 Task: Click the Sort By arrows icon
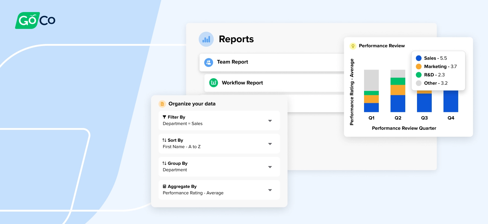coord(164,140)
